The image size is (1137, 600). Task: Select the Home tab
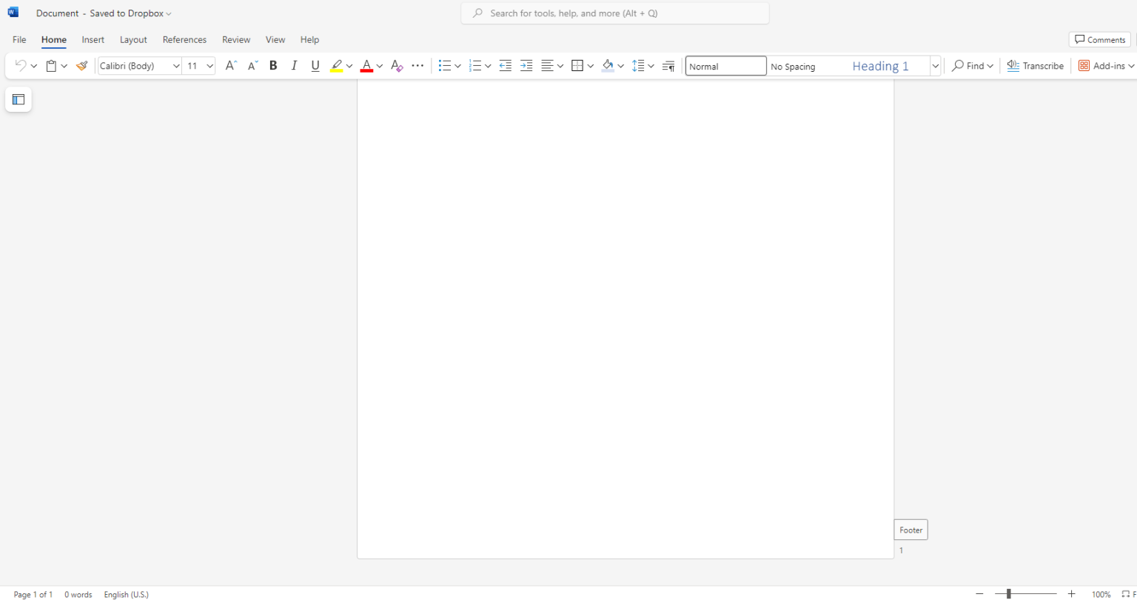pyautogui.click(x=54, y=40)
